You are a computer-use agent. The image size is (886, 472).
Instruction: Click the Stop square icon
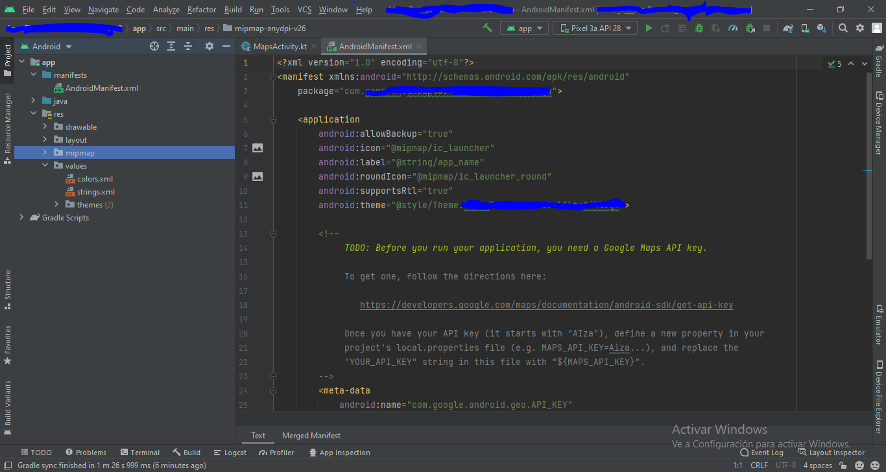tap(767, 28)
